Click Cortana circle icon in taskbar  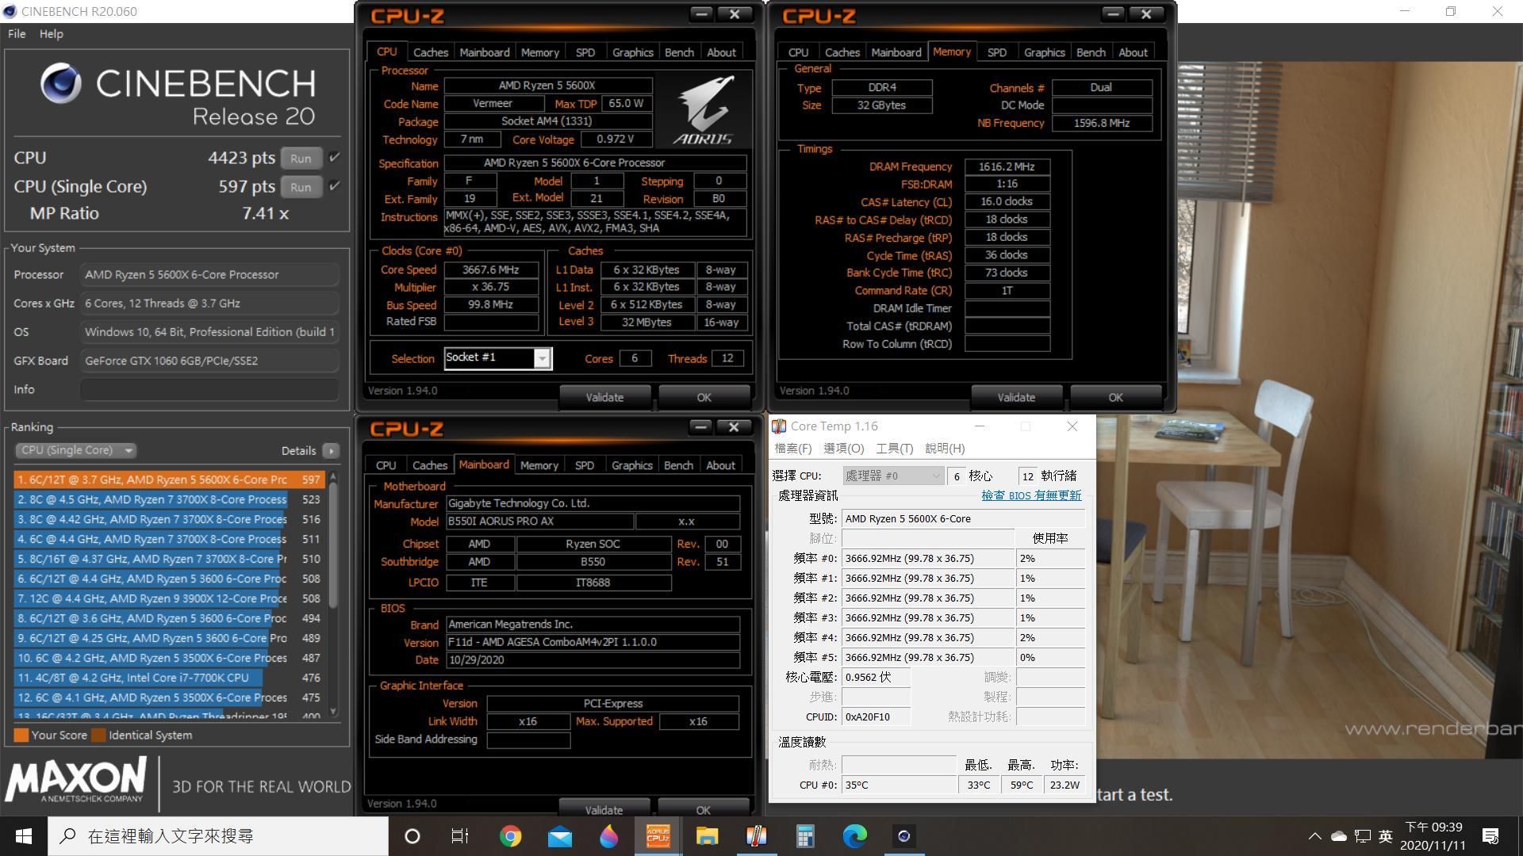click(x=412, y=836)
